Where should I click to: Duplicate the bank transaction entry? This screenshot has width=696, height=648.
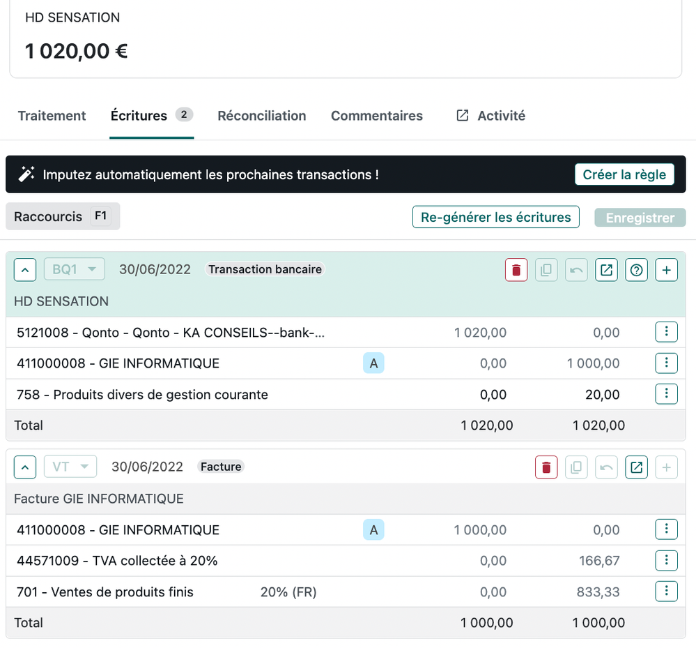point(546,270)
